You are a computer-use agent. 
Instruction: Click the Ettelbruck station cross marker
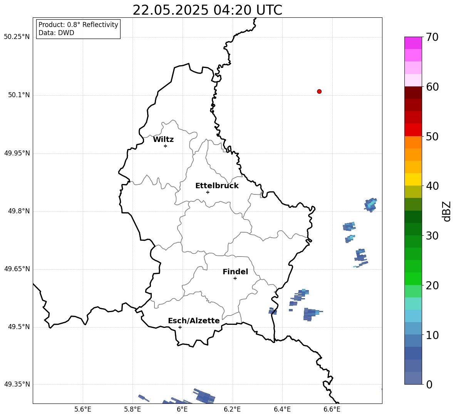pos(208,192)
